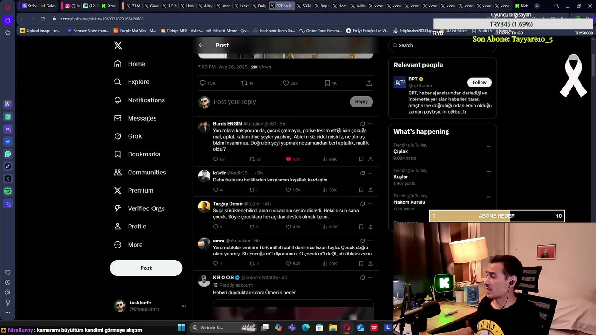
Task: Like emre's reply with 643 likes
Action: coord(293,264)
